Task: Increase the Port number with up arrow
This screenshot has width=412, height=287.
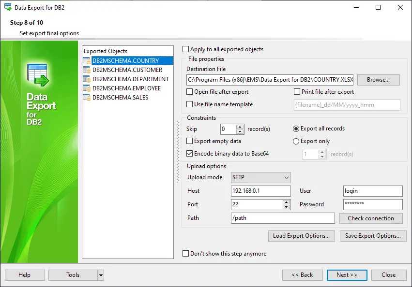Action: (x=286, y=202)
